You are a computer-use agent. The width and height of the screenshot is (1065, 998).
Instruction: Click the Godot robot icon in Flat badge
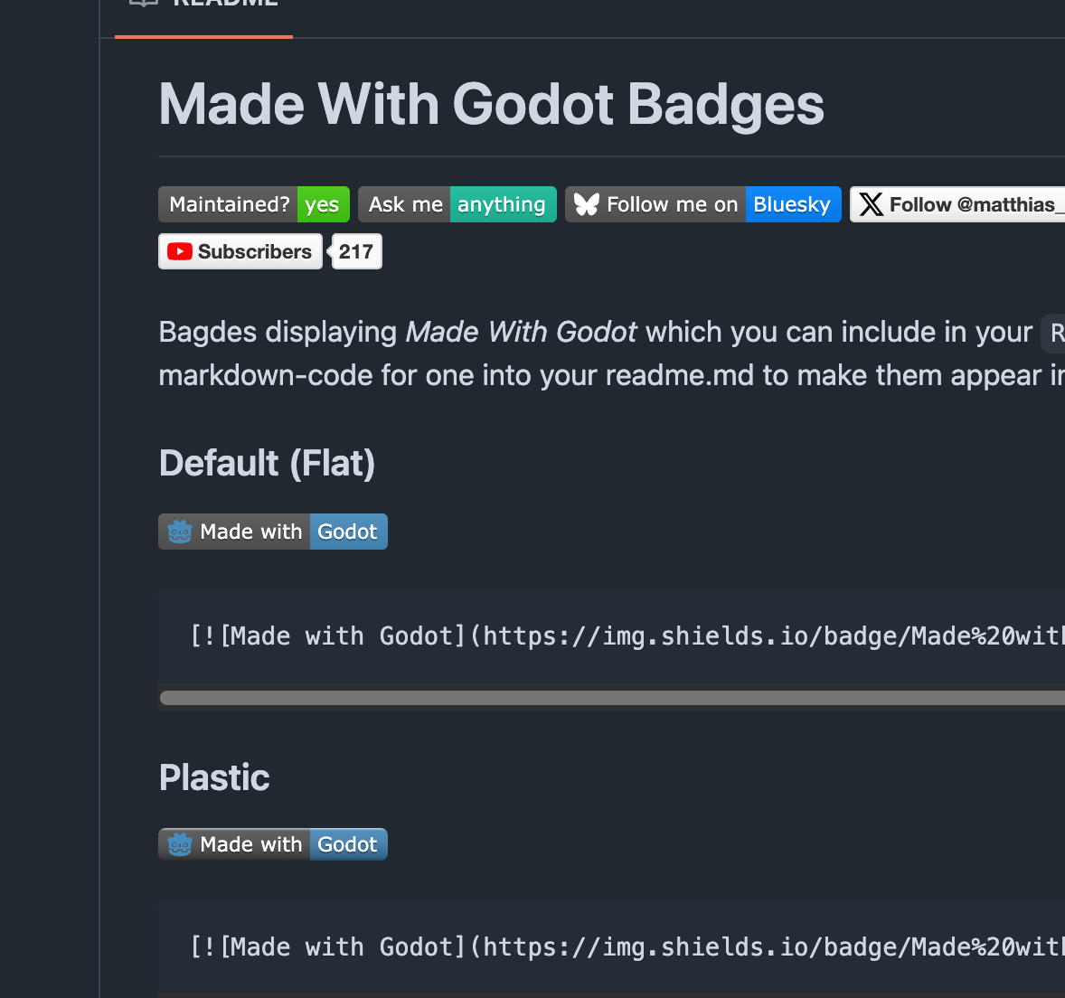(x=180, y=532)
